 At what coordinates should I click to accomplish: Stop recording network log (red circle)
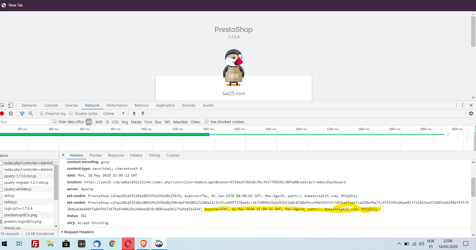(x=2, y=113)
